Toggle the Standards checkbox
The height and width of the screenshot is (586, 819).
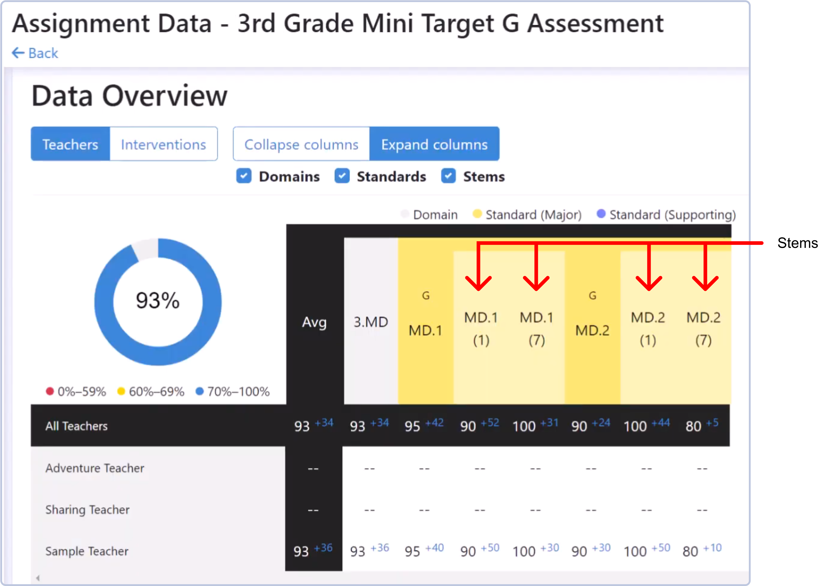pyautogui.click(x=342, y=176)
